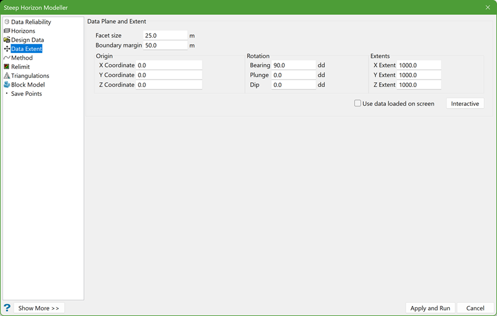Click the Facet size field
497x316 pixels.
point(165,35)
